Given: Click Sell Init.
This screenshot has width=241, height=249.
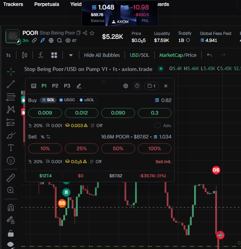Looking at the screenshot, I should pyautogui.click(x=164, y=162).
